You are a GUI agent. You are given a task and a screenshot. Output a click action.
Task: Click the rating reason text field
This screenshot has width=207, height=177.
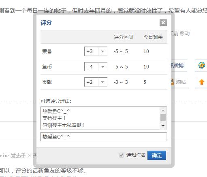104,137
